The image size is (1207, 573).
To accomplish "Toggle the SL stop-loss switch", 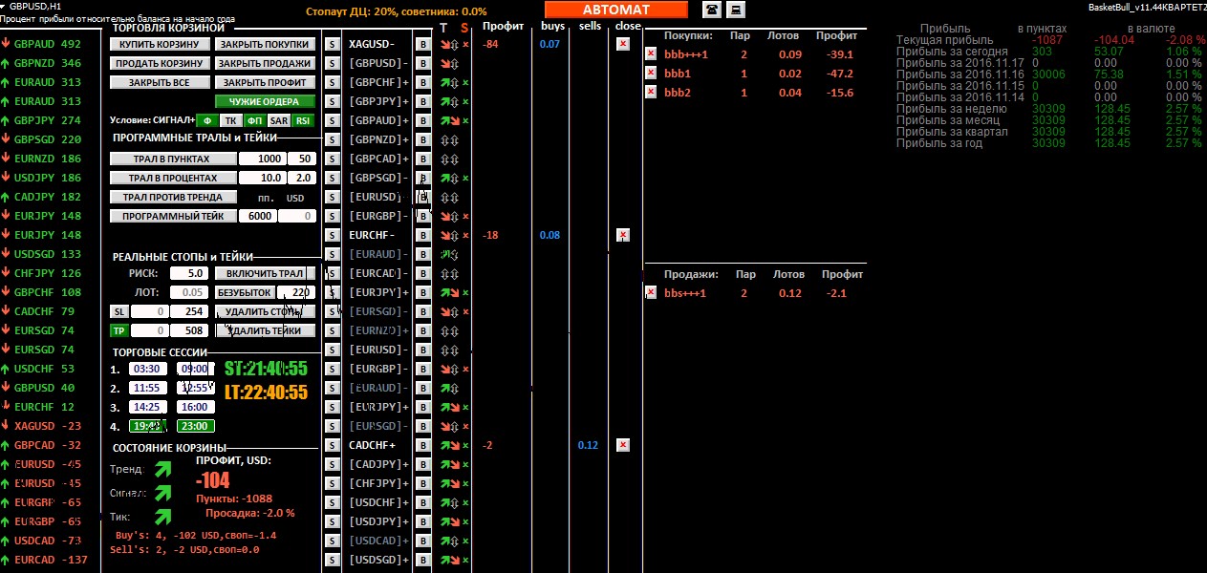I will pos(119,311).
